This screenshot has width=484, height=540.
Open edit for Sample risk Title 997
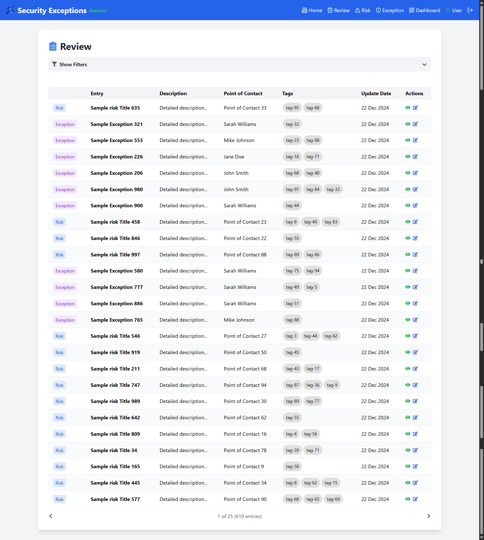tap(415, 254)
